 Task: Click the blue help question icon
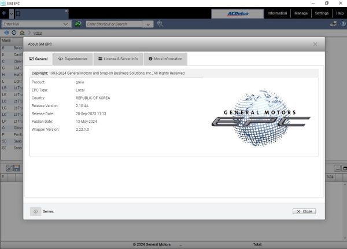pyautogui.click(x=343, y=24)
